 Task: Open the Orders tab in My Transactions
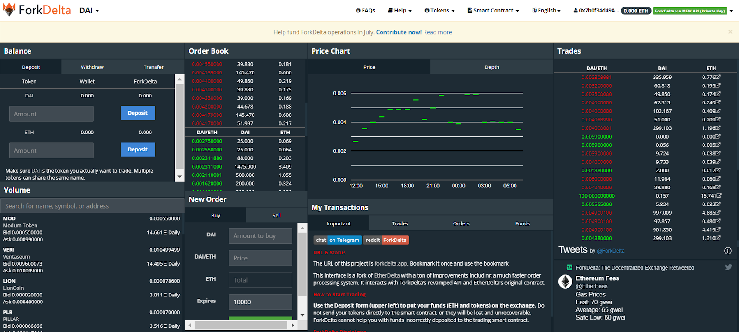pyautogui.click(x=461, y=223)
